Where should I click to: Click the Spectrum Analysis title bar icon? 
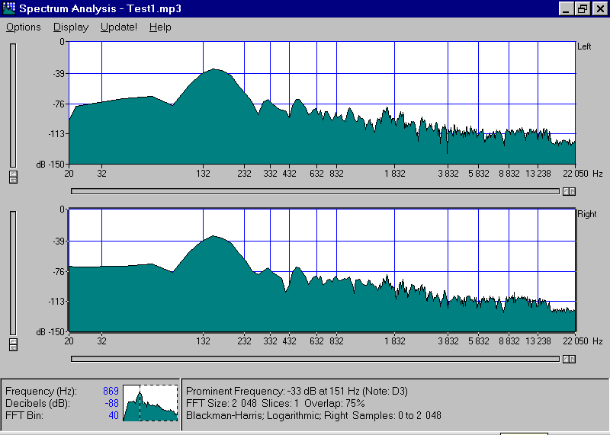click(9, 9)
